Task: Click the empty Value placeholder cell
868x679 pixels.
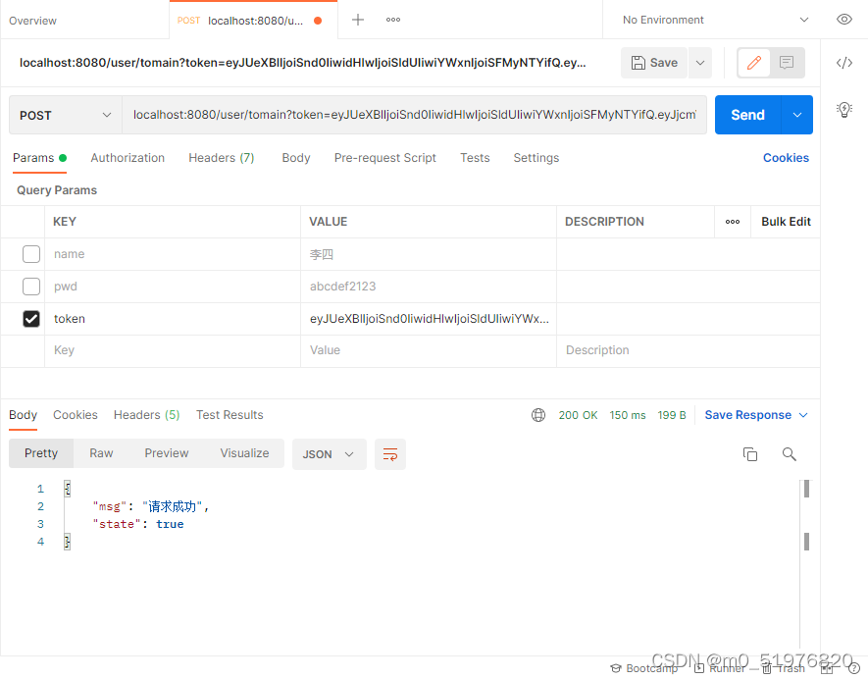Action: coord(429,350)
